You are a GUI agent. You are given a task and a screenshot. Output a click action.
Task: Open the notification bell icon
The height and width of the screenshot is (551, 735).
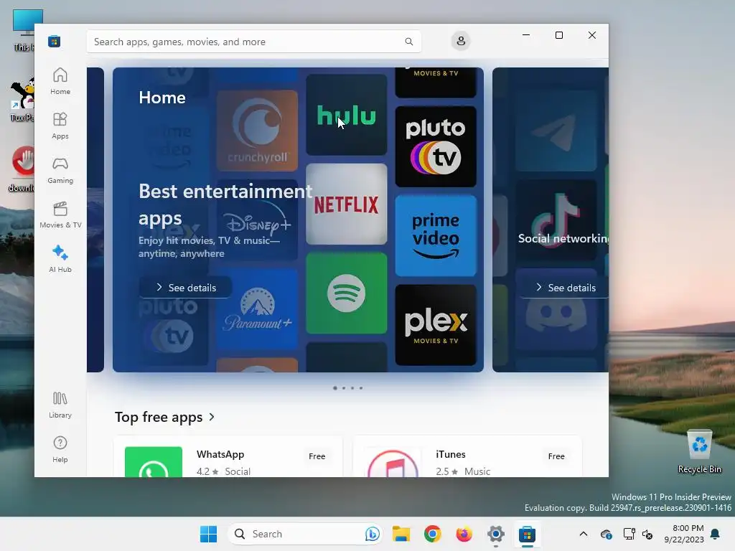[x=716, y=534]
